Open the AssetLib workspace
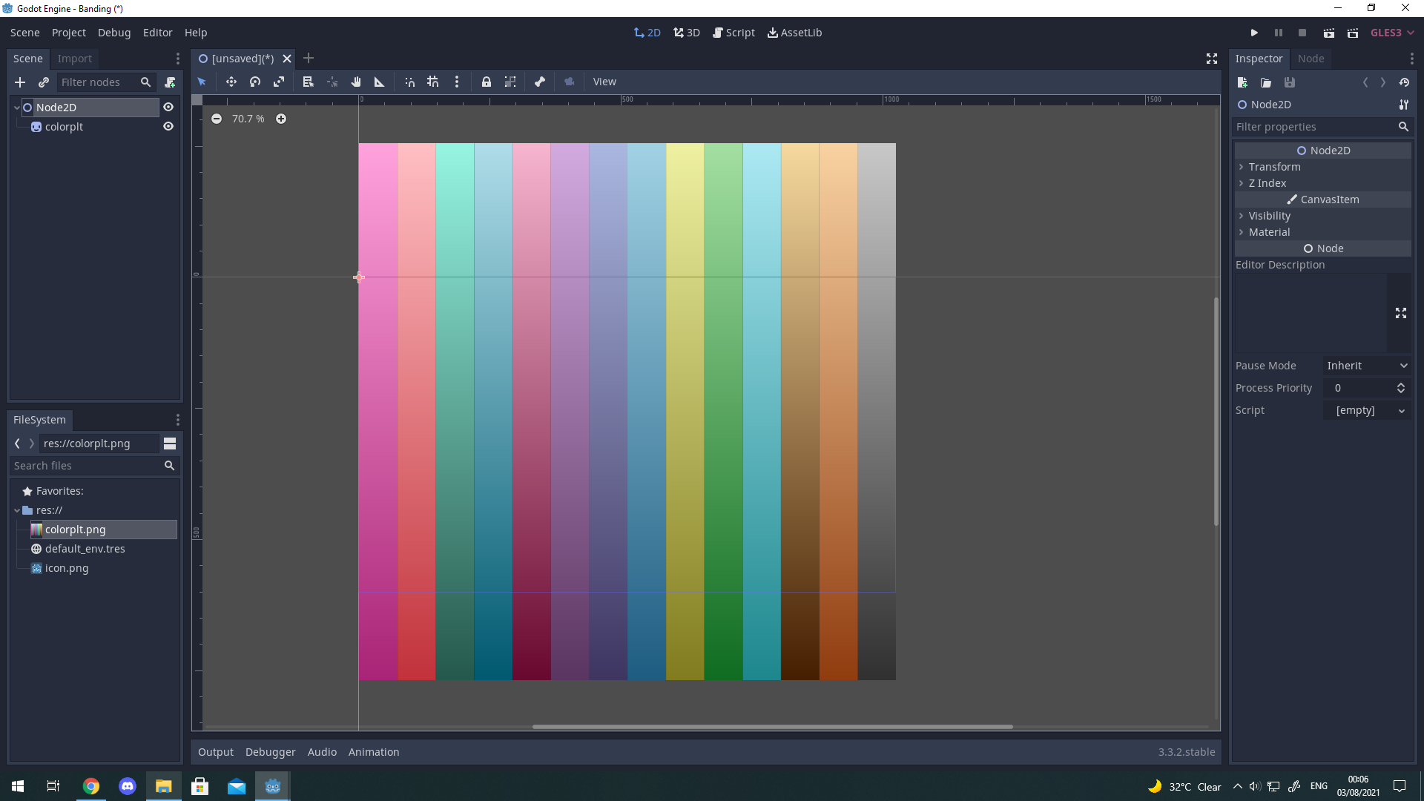The image size is (1424, 801). (x=794, y=33)
